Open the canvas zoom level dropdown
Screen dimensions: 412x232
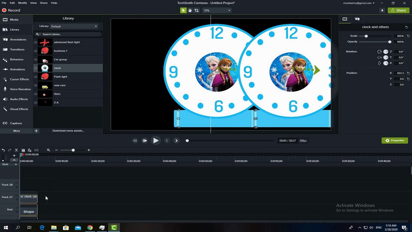(217, 10)
